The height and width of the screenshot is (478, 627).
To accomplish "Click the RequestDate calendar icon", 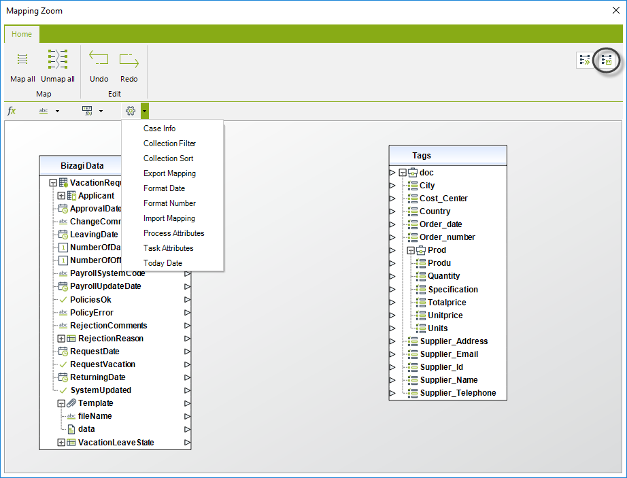I will click(63, 352).
